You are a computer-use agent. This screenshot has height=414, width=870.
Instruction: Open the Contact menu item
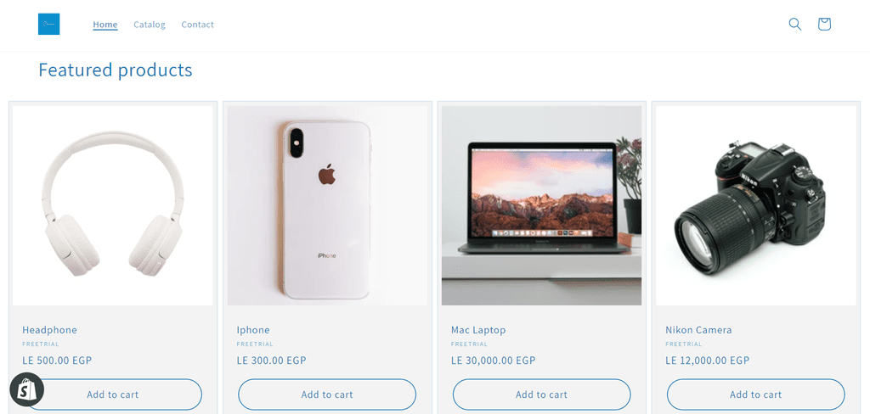(x=197, y=25)
